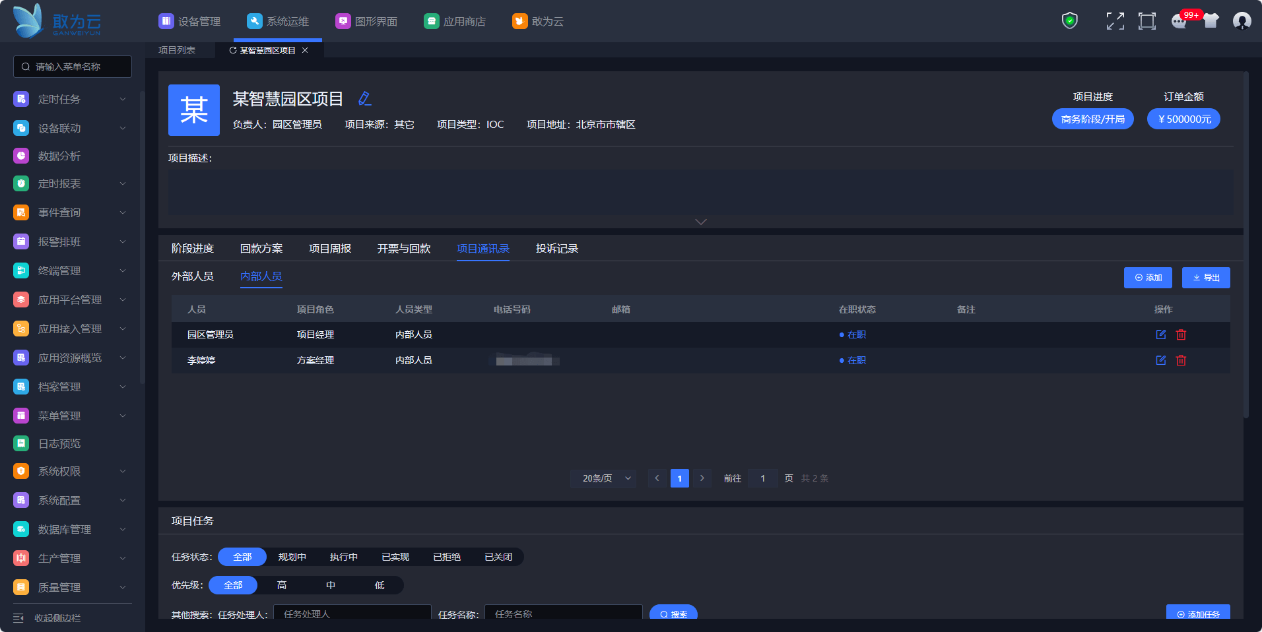1262x632 pixels.
Task: Select 全部 under 任务状态 filter
Action: [x=242, y=557]
